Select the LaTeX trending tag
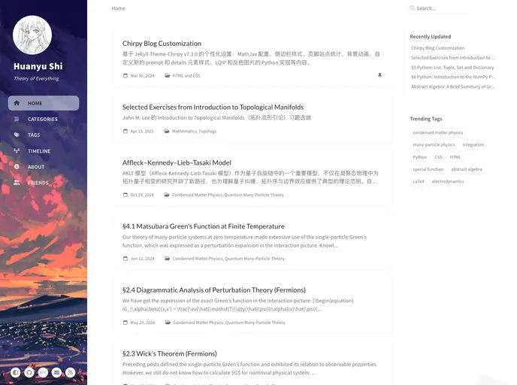Image resolution: width=517 pixels, height=385 pixels. pyautogui.click(x=419, y=181)
